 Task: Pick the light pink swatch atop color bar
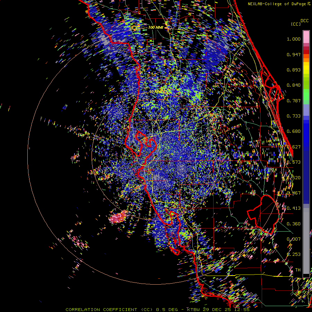point(306,37)
